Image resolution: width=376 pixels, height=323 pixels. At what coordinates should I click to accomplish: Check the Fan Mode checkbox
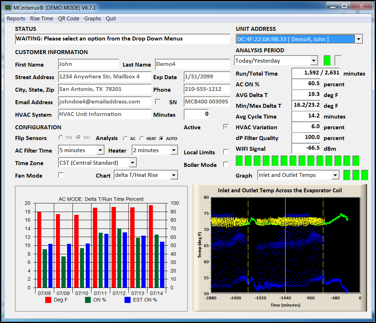(61, 175)
